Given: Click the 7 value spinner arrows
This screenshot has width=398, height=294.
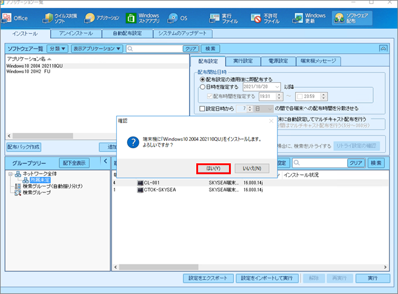Looking at the screenshot, I should (x=250, y=109).
